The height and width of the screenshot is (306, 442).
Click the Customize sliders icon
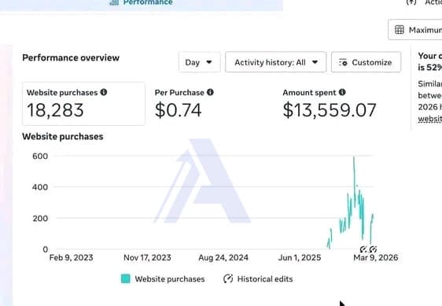click(x=343, y=62)
